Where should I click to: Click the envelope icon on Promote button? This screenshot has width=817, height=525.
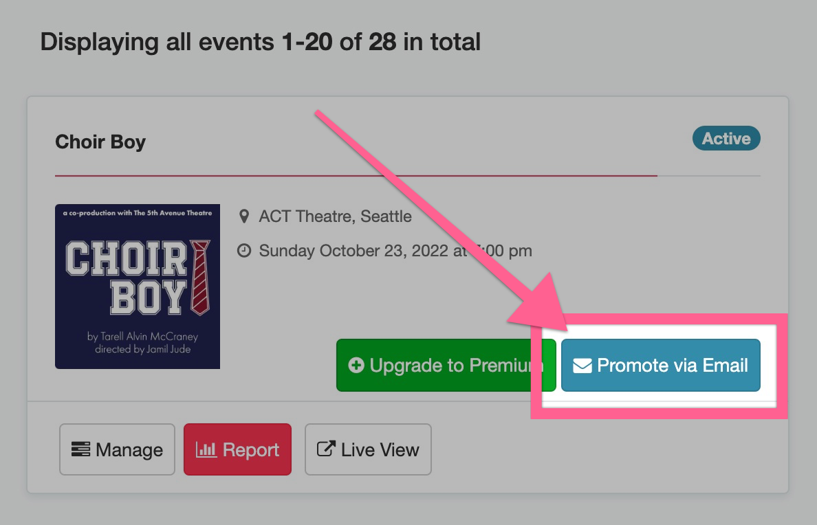pos(582,366)
